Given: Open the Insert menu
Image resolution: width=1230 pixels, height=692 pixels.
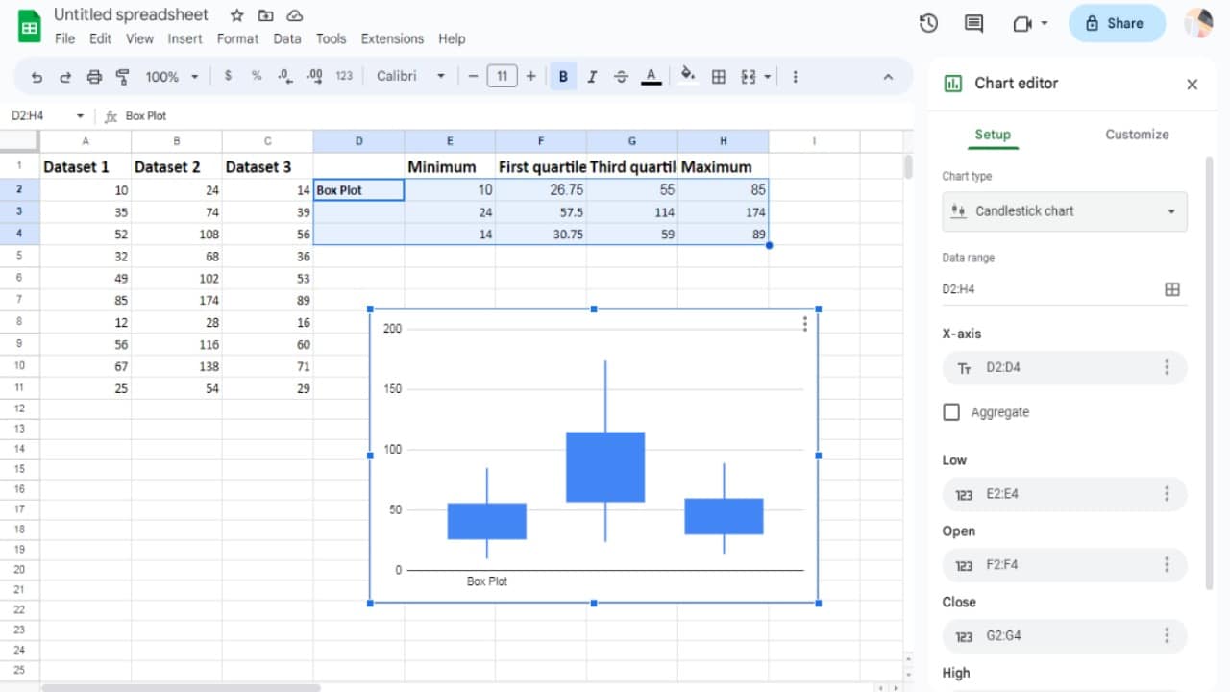Looking at the screenshot, I should [184, 38].
